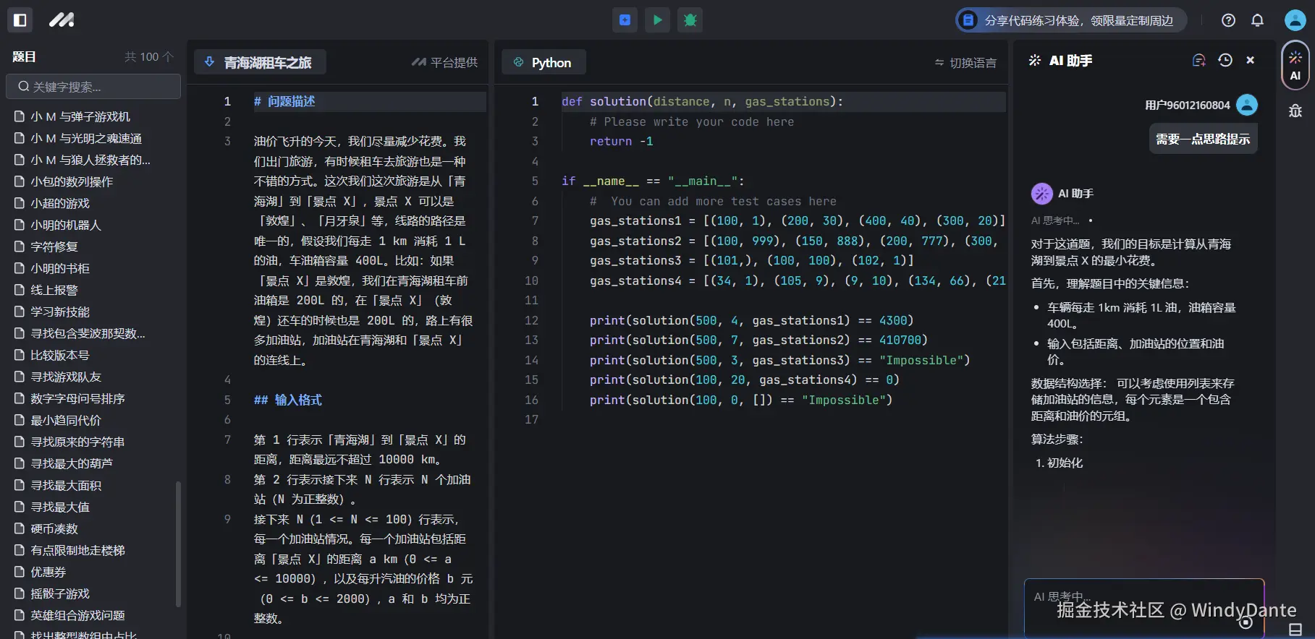Image resolution: width=1315 pixels, height=639 pixels.
Task: Click the file icon beside 小明的机器人
Action: click(20, 225)
